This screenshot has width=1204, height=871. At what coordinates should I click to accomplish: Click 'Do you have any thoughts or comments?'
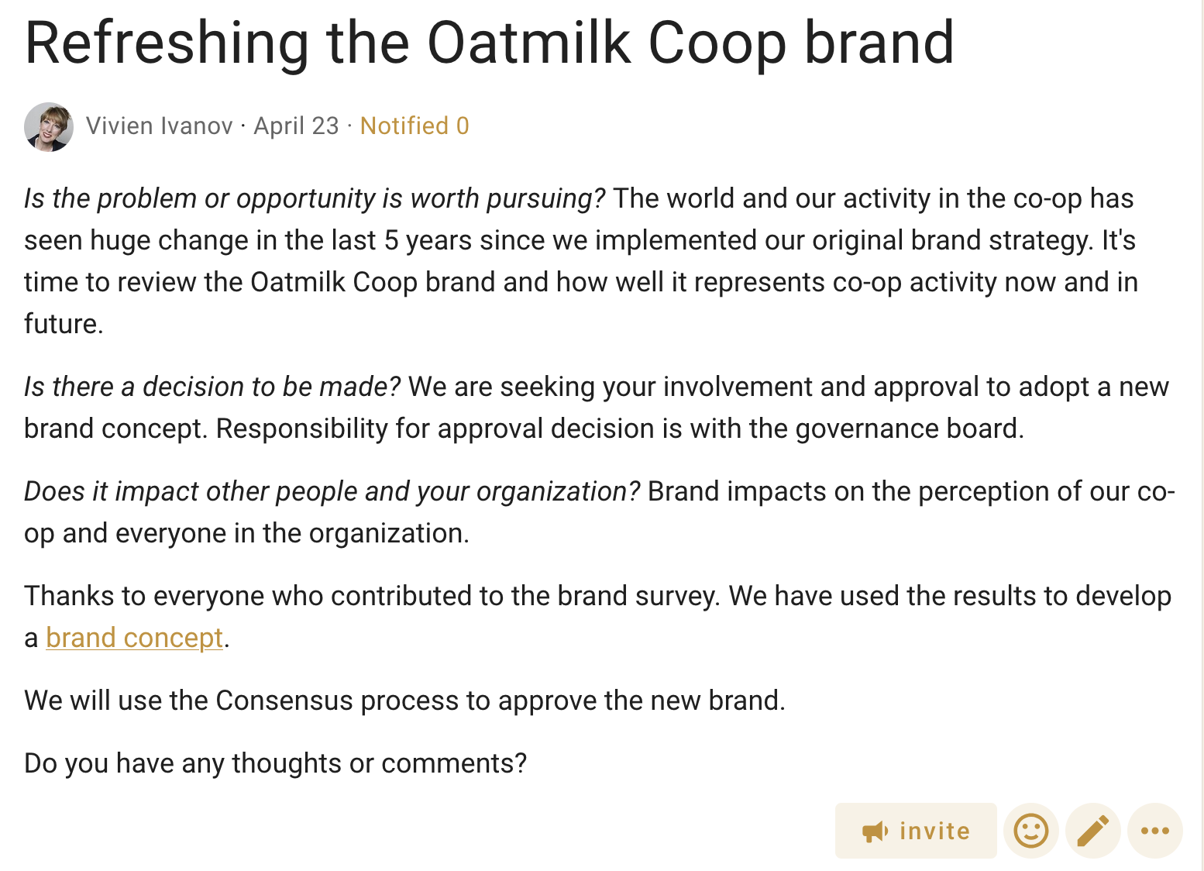[275, 763]
